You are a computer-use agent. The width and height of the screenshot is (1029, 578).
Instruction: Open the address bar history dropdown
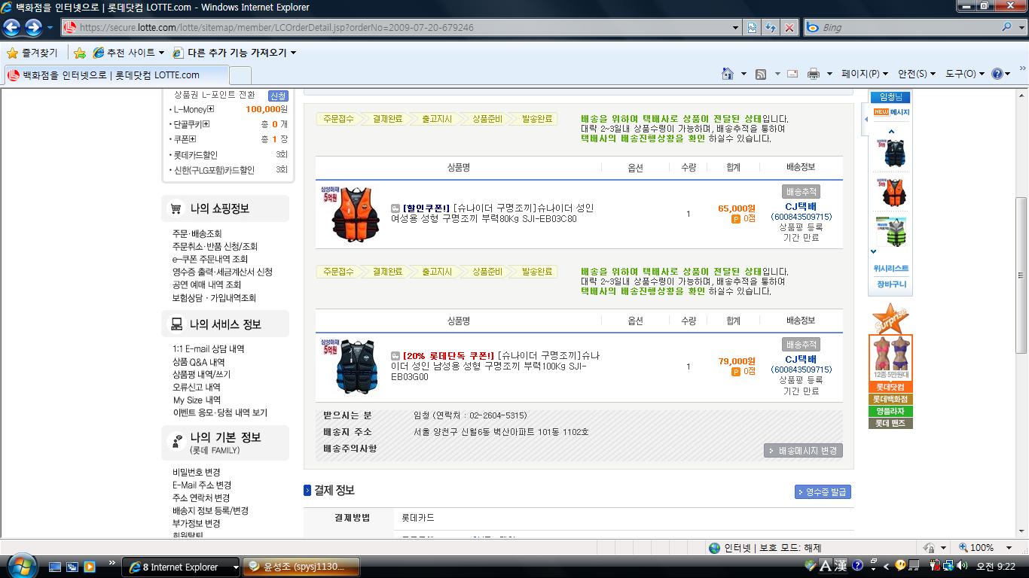click(736, 28)
